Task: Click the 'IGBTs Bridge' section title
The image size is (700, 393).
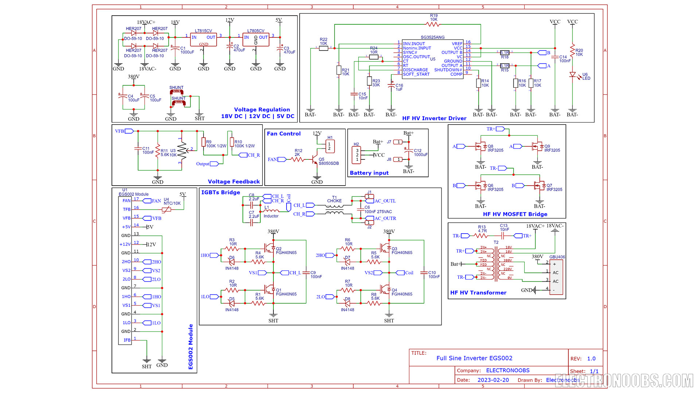Action: (221, 192)
